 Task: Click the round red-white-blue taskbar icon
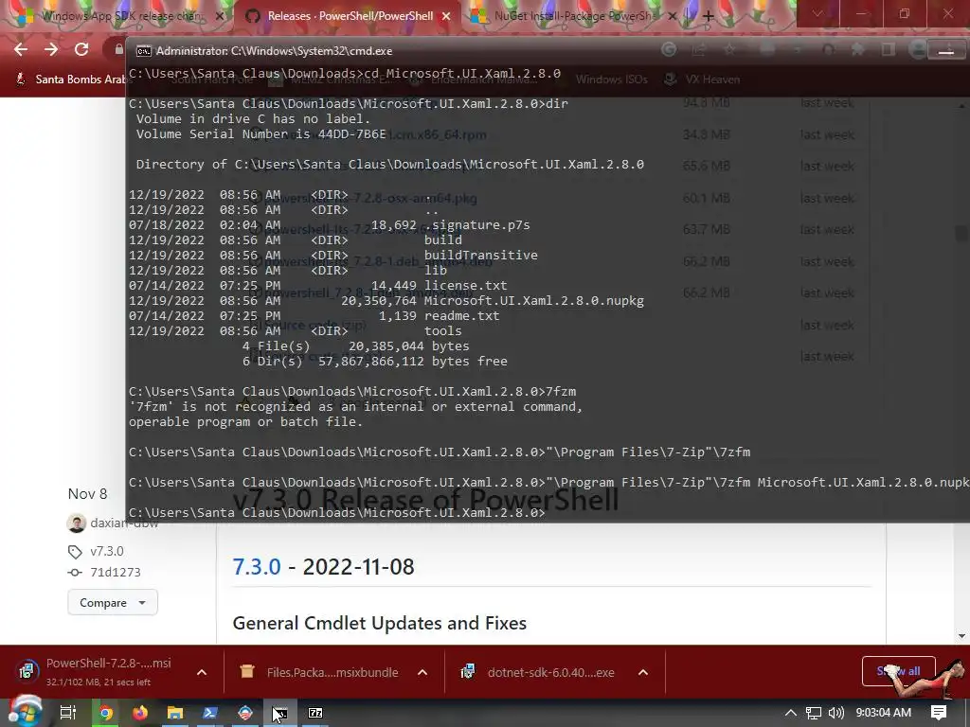tap(245, 713)
